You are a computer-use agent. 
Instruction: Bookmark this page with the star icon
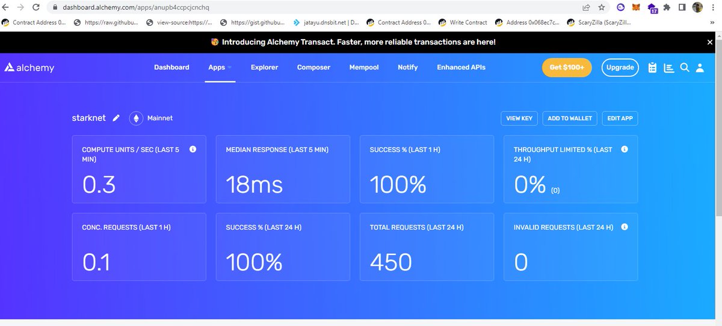(602, 8)
